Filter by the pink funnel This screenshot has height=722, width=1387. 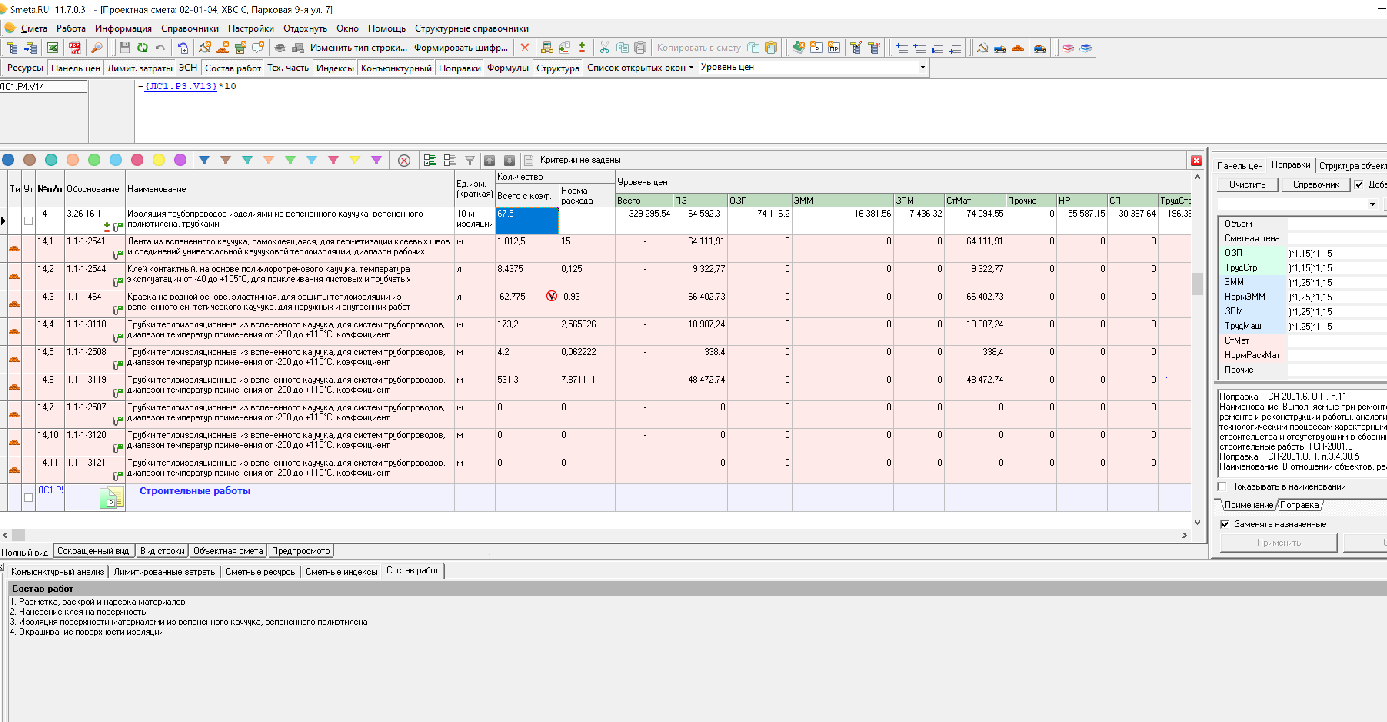tap(333, 160)
